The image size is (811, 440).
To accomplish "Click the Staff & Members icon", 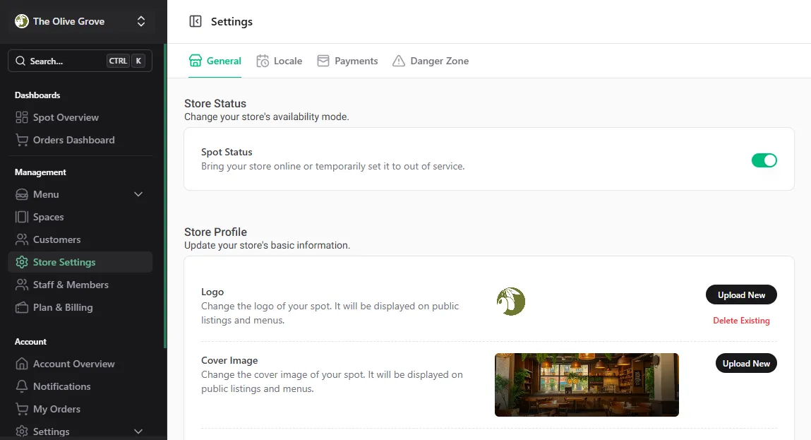I will [x=22, y=285].
